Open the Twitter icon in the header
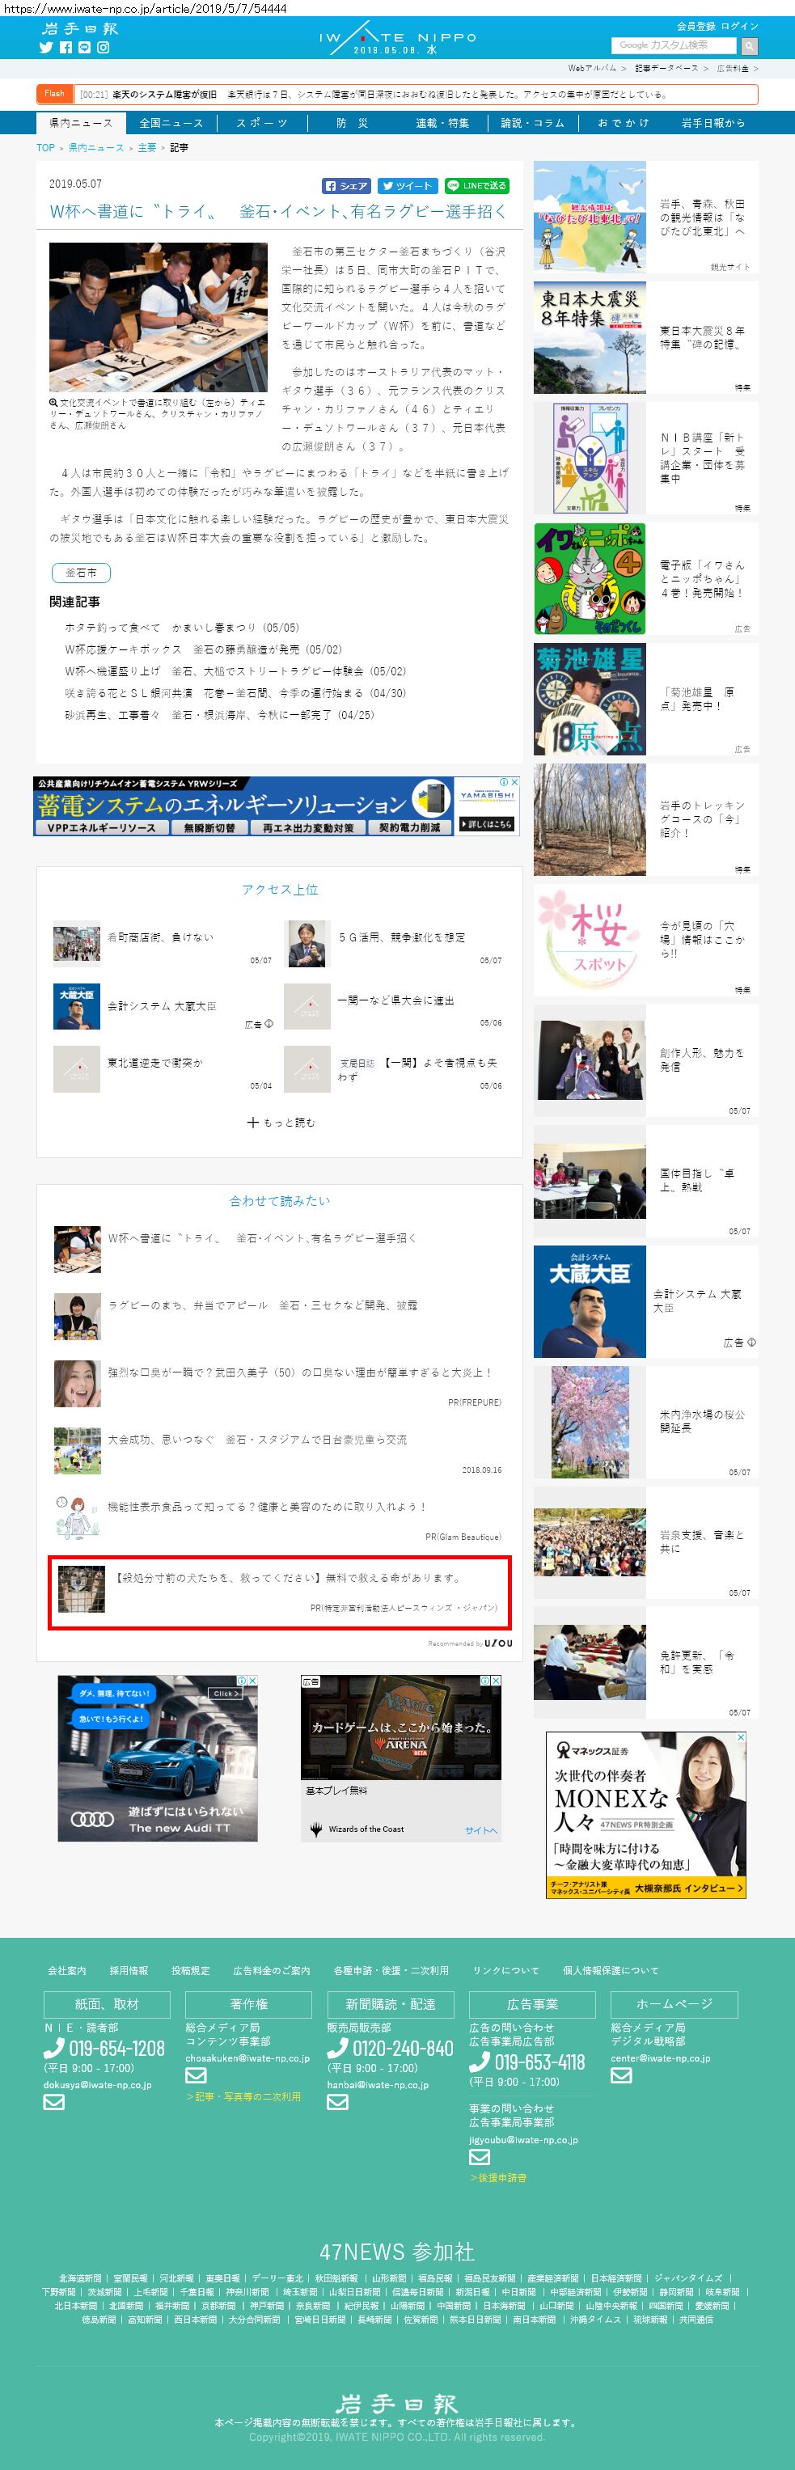 pos(45,47)
